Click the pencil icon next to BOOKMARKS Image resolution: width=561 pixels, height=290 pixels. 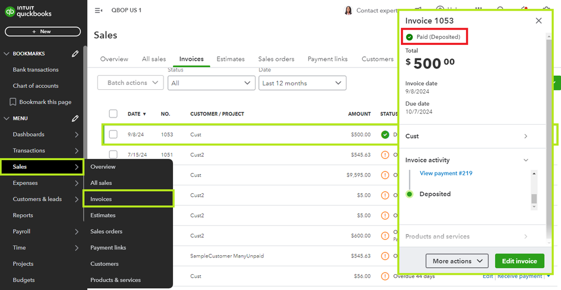(x=75, y=54)
